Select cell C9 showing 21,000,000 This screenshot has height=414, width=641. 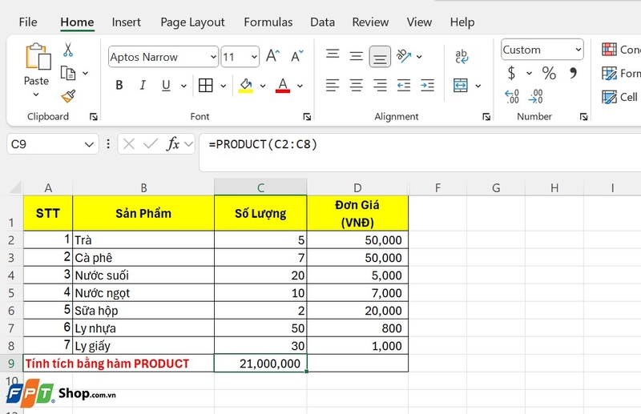pos(260,364)
